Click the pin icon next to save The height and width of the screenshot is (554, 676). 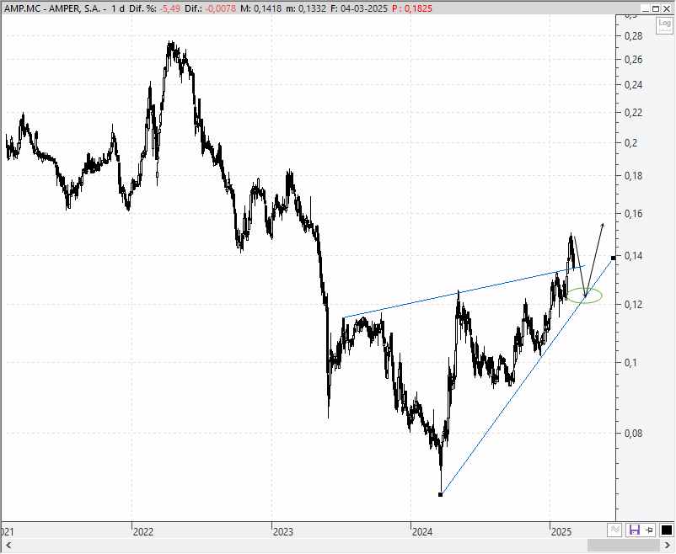(650, 530)
